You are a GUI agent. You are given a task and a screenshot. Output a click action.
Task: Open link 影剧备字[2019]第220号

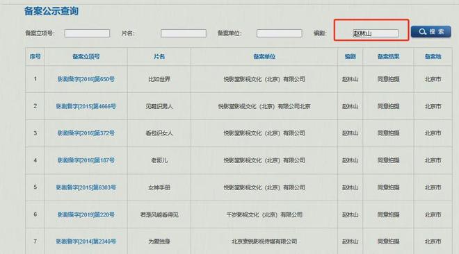point(86,214)
